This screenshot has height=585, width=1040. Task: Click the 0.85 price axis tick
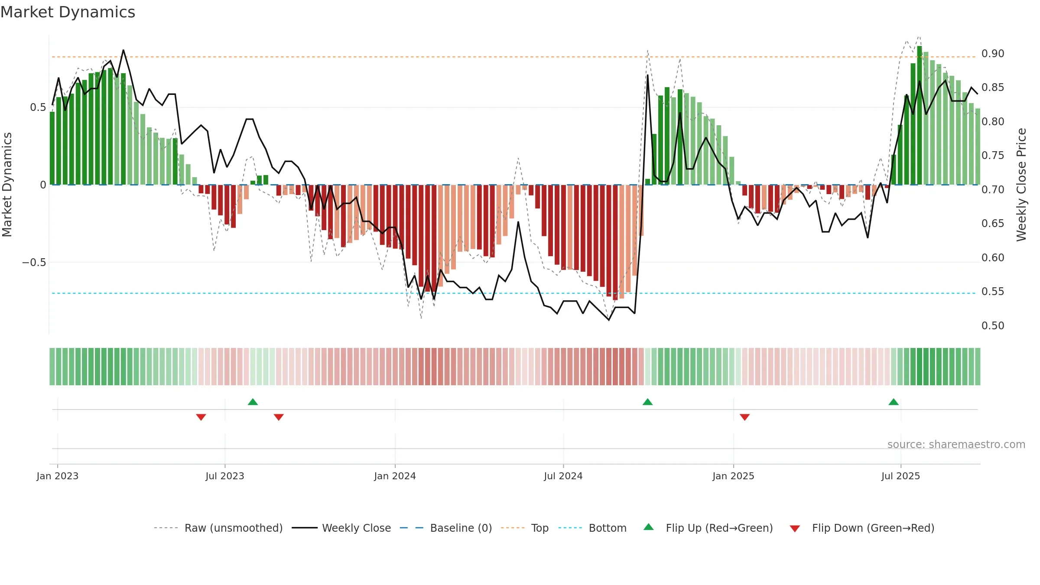pos(993,88)
